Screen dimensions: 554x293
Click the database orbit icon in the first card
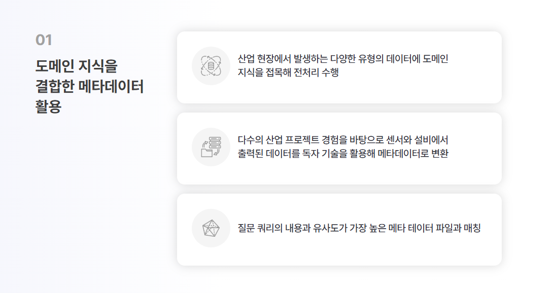pos(211,66)
